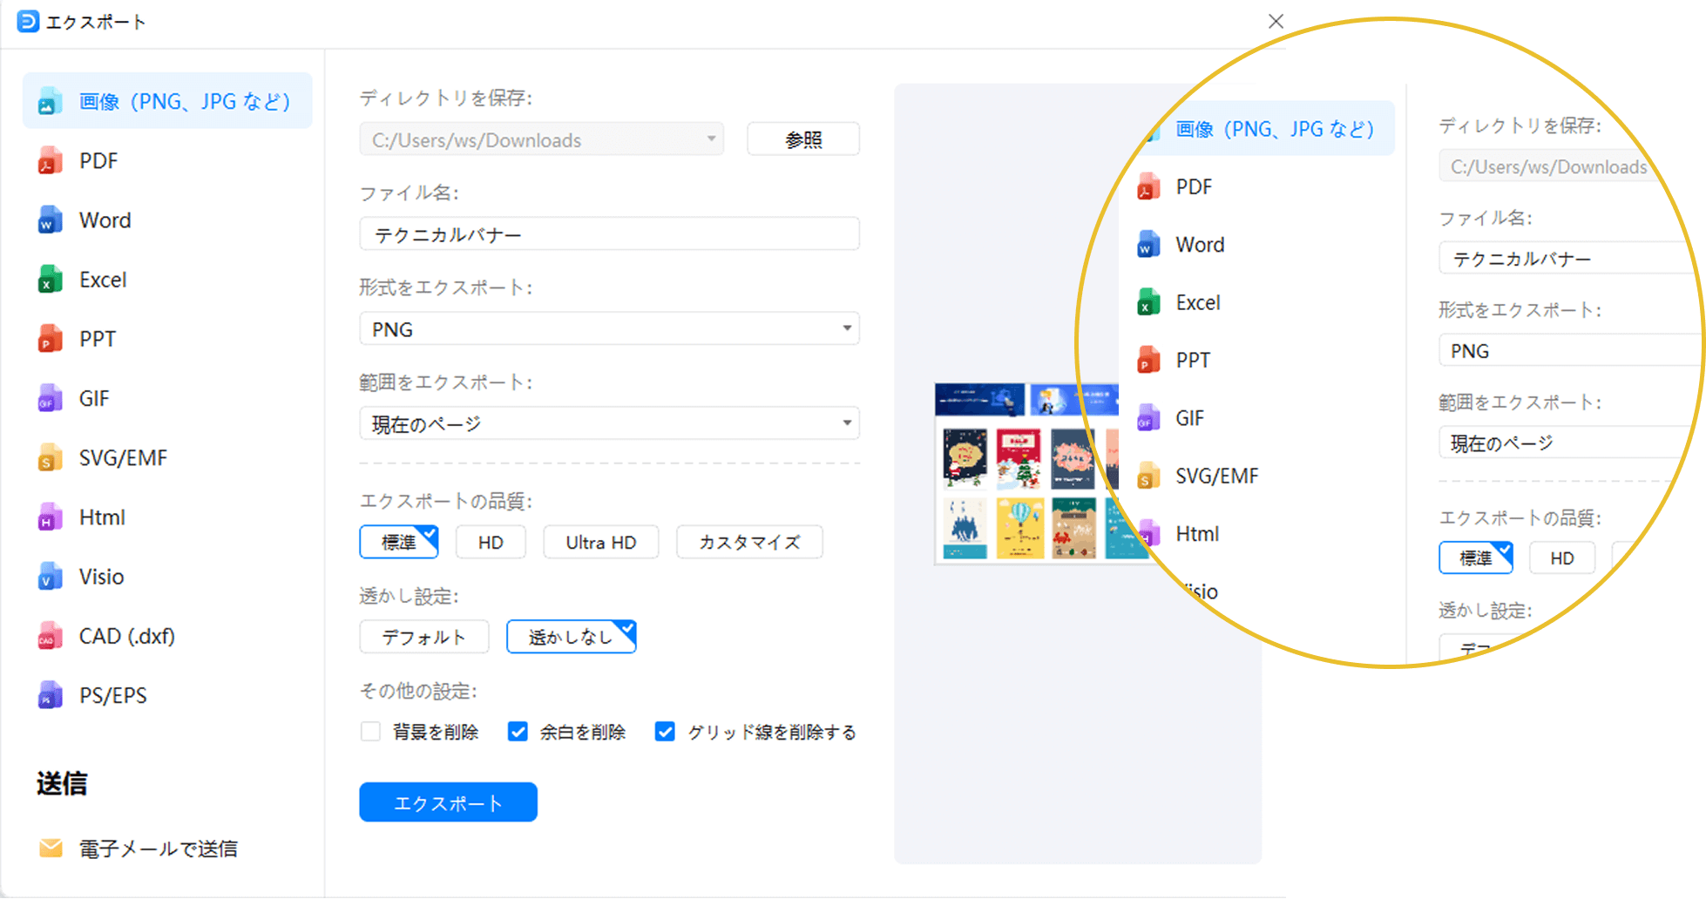Click the テクニカルバナー file name field
The height and width of the screenshot is (899, 1706).
608,233
